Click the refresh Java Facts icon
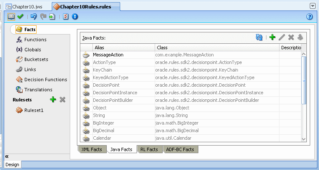This screenshot has height=170, width=319. coord(259,37)
